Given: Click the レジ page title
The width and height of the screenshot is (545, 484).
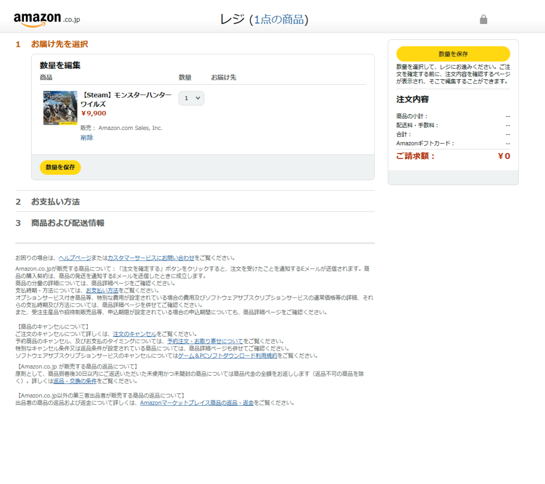Looking at the screenshot, I should point(232,20).
